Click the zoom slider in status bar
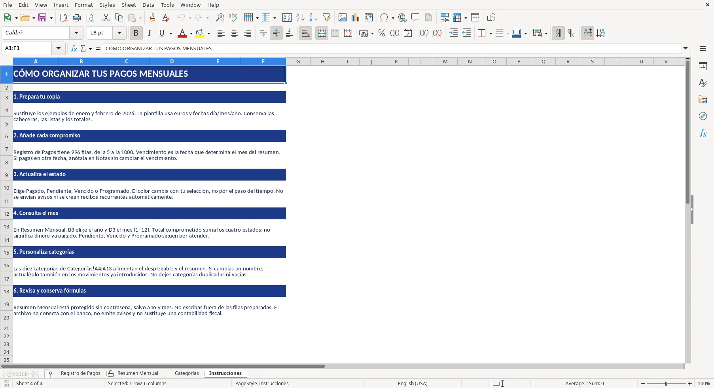This screenshot has width=714, height=388. pyautogui.click(x=667, y=384)
